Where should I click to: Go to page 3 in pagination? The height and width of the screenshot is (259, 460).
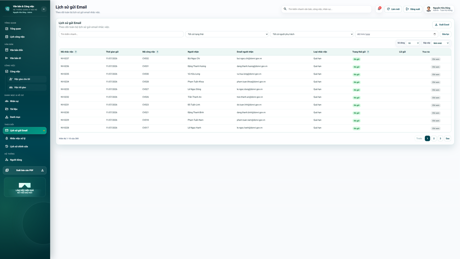440,138
